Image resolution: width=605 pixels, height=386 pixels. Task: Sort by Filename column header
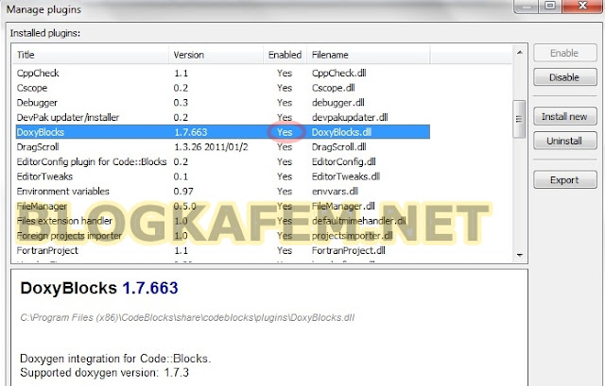coord(368,55)
